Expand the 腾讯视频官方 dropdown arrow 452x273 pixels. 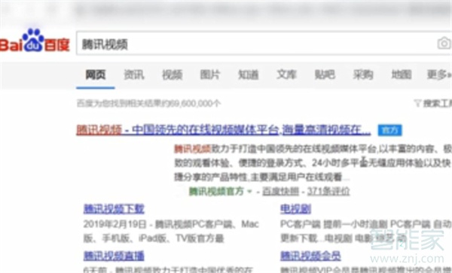click(249, 191)
